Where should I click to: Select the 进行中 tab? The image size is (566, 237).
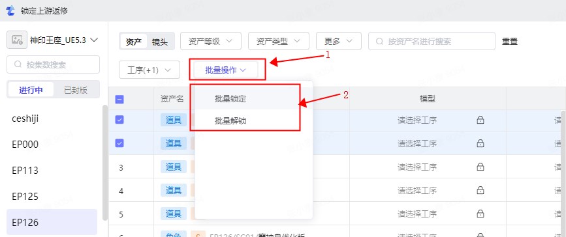coord(31,90)
